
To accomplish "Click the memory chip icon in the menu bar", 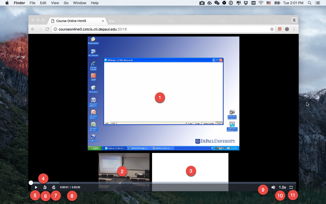I will [x=253, y=3].
